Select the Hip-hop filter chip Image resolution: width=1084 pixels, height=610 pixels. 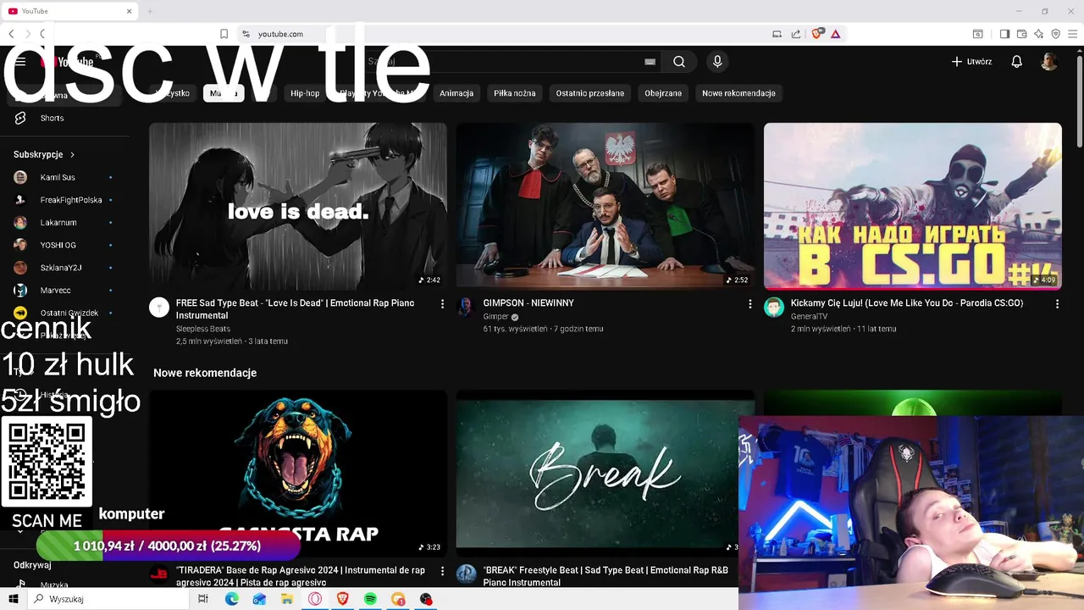tap(305, 93)
